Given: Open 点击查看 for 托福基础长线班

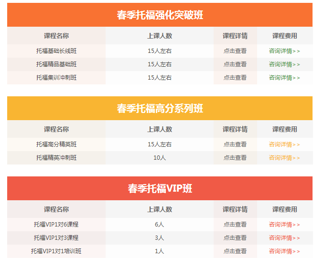Looking at the screenshot, I should point(235,51).
